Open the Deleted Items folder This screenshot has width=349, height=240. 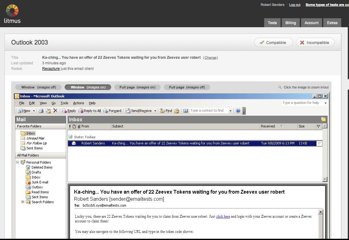click(39, 167)
